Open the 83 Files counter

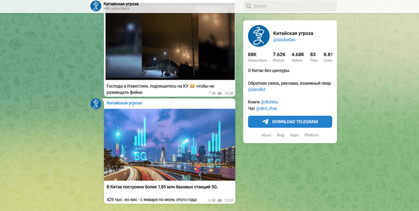[314, 57]
